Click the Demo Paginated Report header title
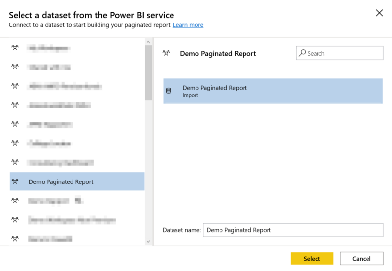 click(x=218, y=53)
